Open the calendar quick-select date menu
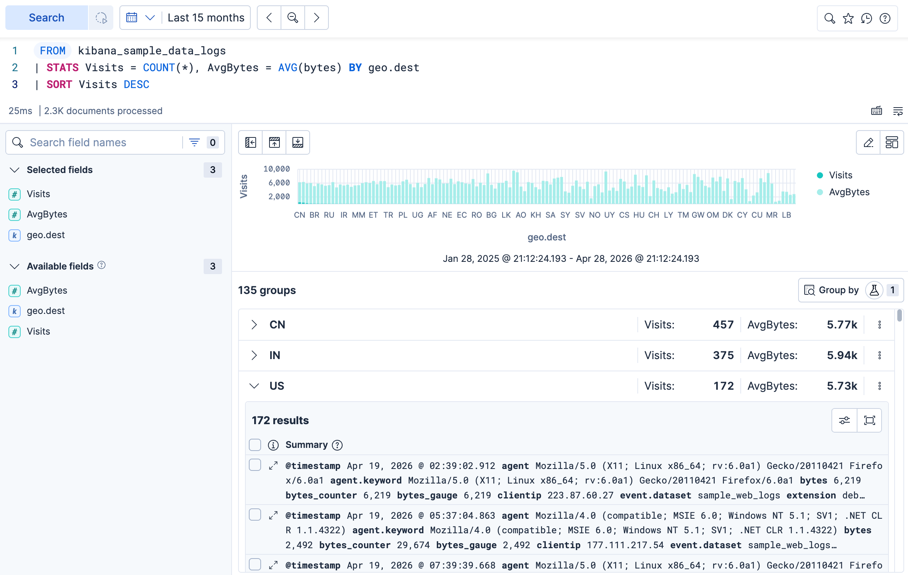908x575 pixels. coord(140,18)
